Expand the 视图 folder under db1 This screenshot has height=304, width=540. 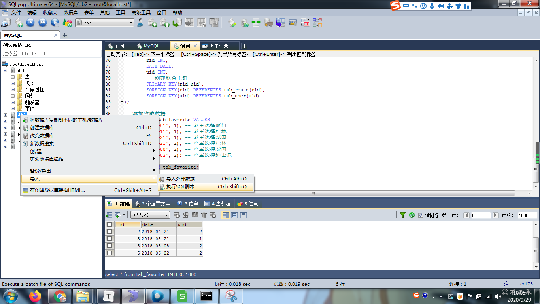click(x=13, y=83)
